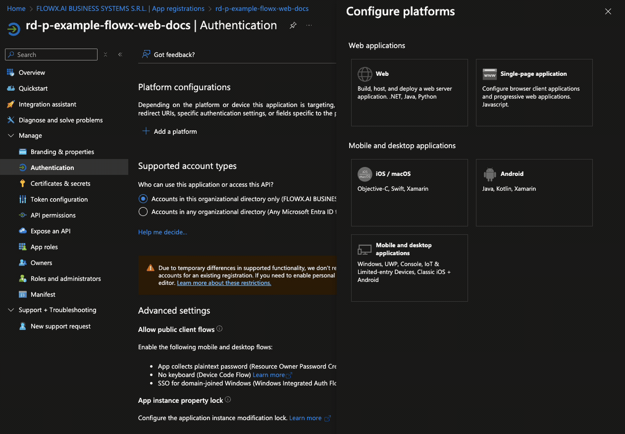Open Expose an API page
This screenshot has height=434, width=625.
point(50,231)
